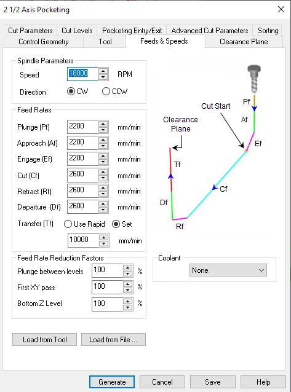
Task: Click Plunge between levels percent field
Action: pos(107,270)
